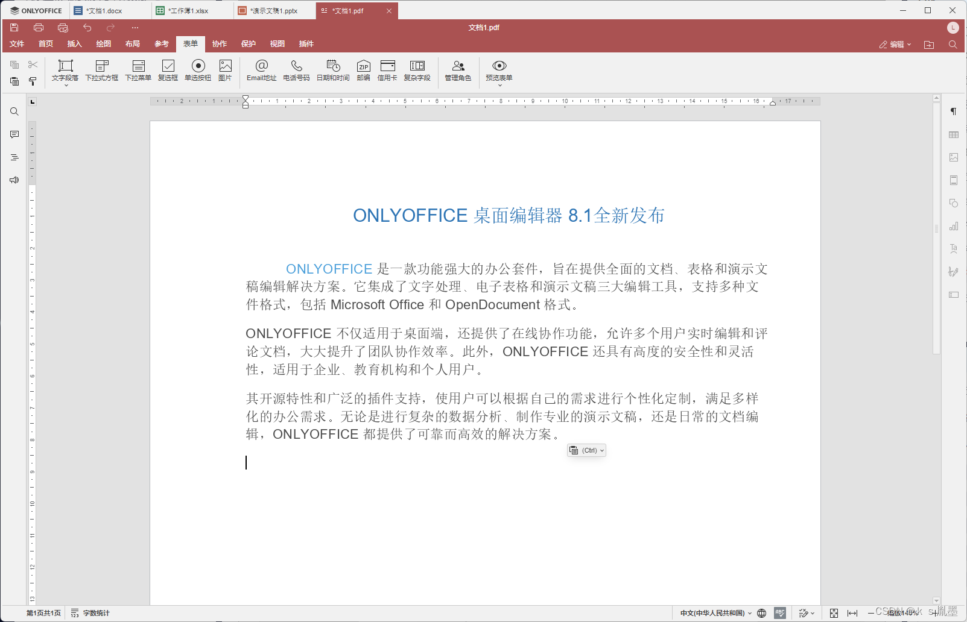Open the document language selector 中文(中华人民共和国)

716,613
